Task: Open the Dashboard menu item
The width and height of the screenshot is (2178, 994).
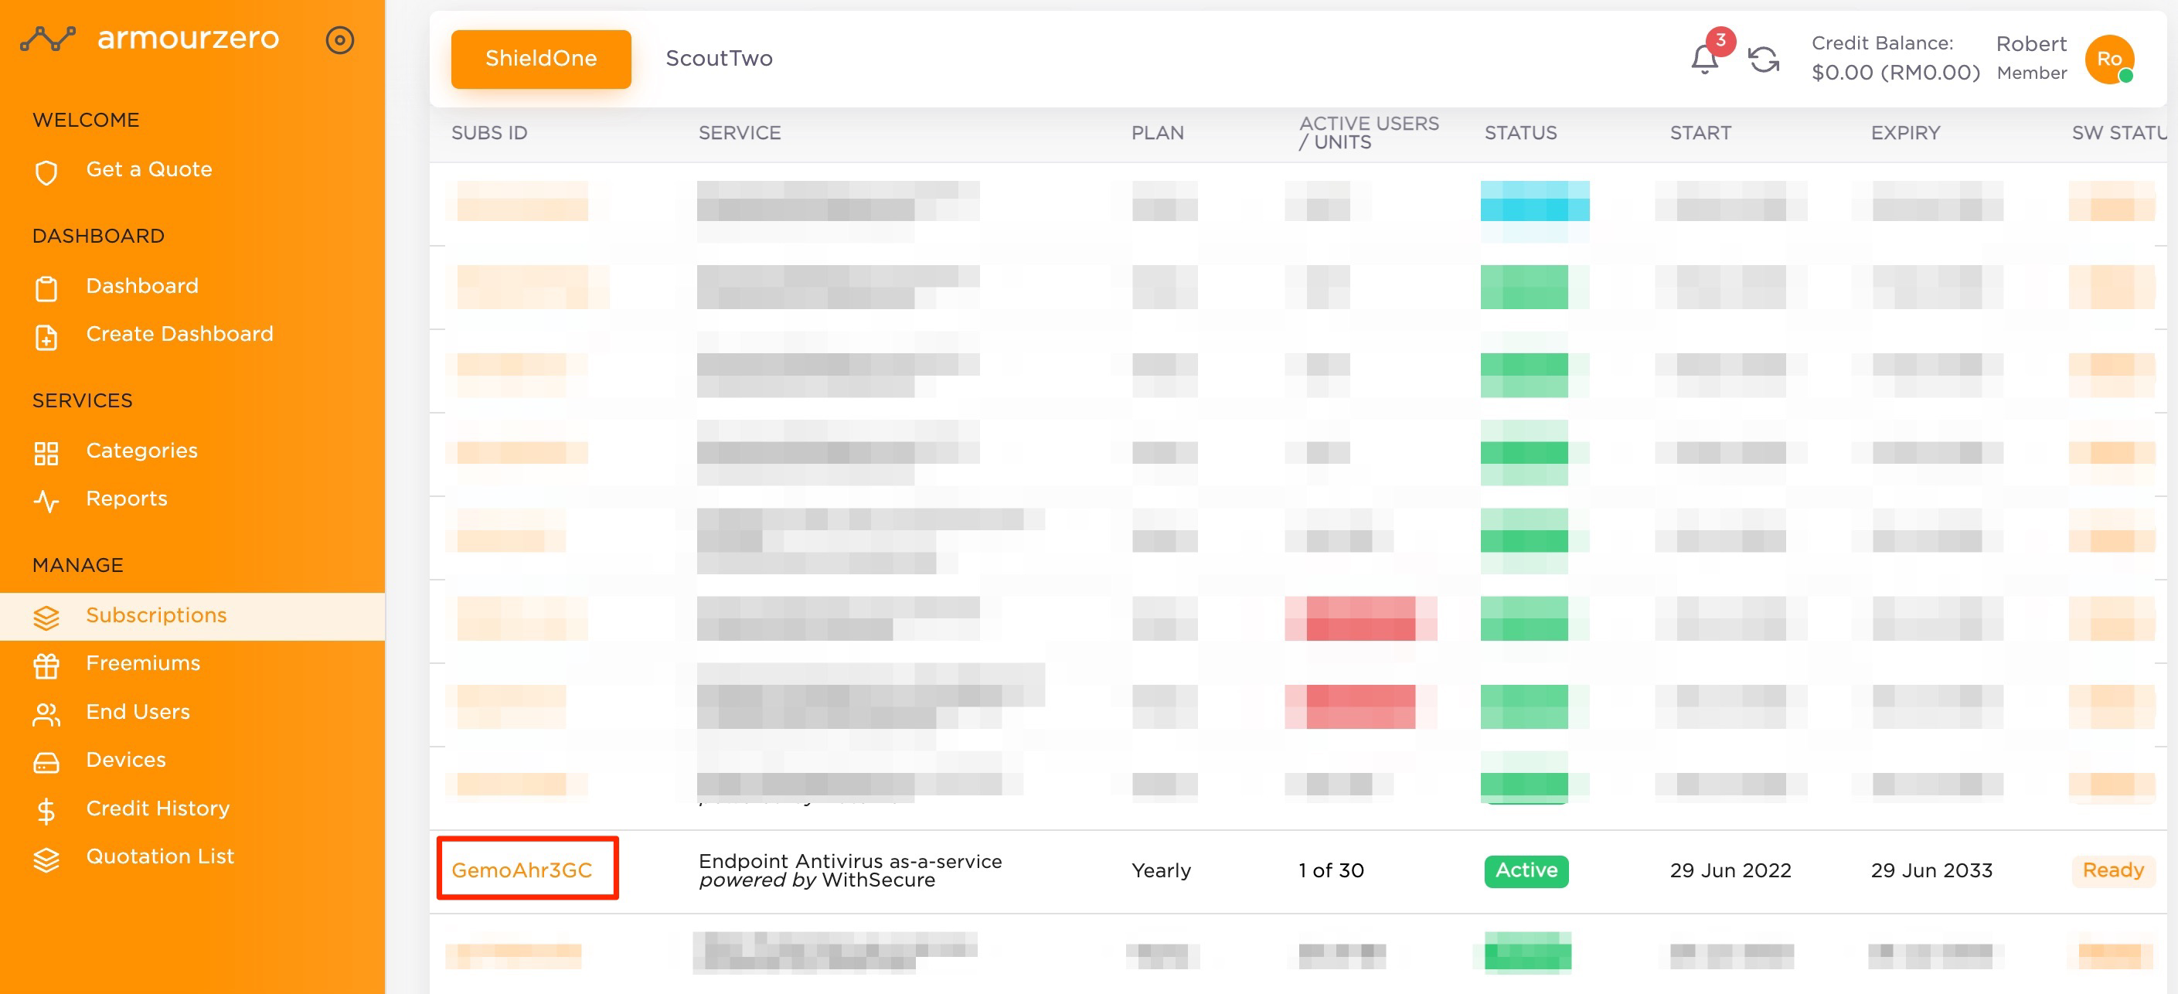Action: pyautogui.click(x=142, y=286)
